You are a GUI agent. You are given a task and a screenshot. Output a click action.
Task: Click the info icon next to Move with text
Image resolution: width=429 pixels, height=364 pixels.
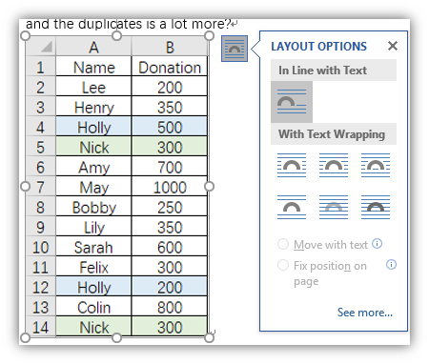coord(377,244)
